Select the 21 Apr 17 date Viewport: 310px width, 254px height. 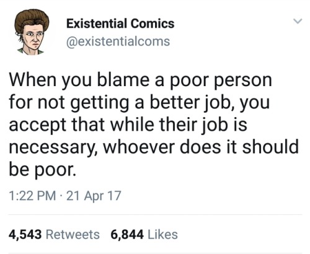[94, 196]
